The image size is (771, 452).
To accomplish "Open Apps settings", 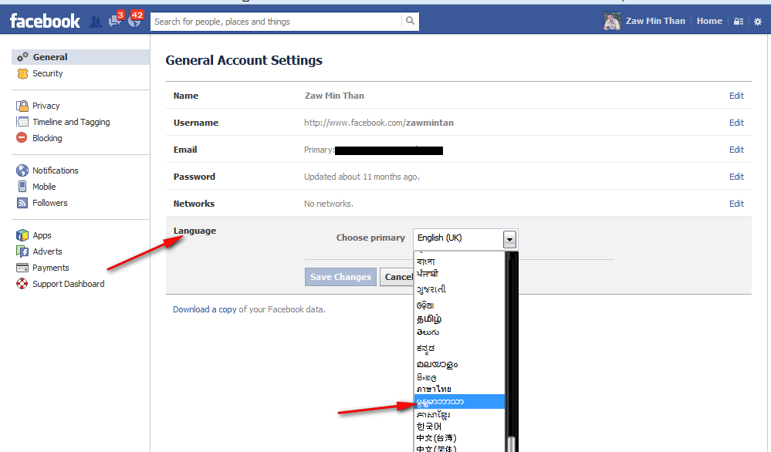I will click(x=42, y=235).
